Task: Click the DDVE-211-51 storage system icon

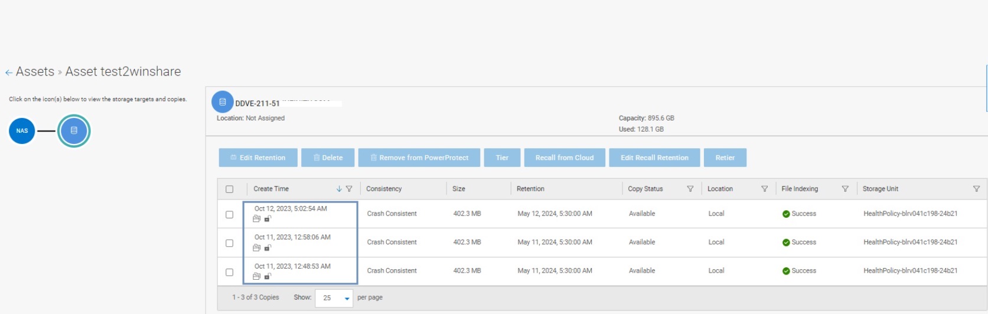Action: (223, 102)
